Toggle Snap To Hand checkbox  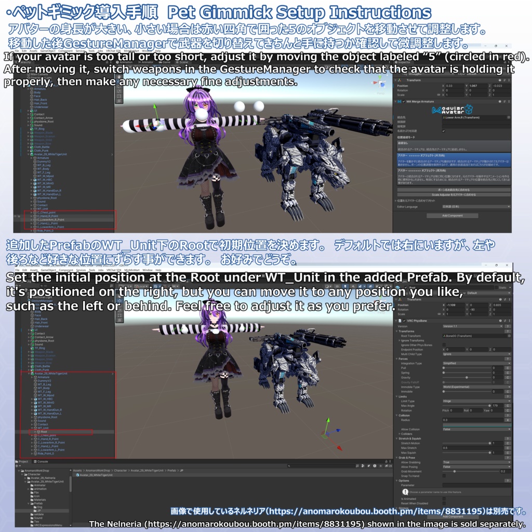point(444,476)
